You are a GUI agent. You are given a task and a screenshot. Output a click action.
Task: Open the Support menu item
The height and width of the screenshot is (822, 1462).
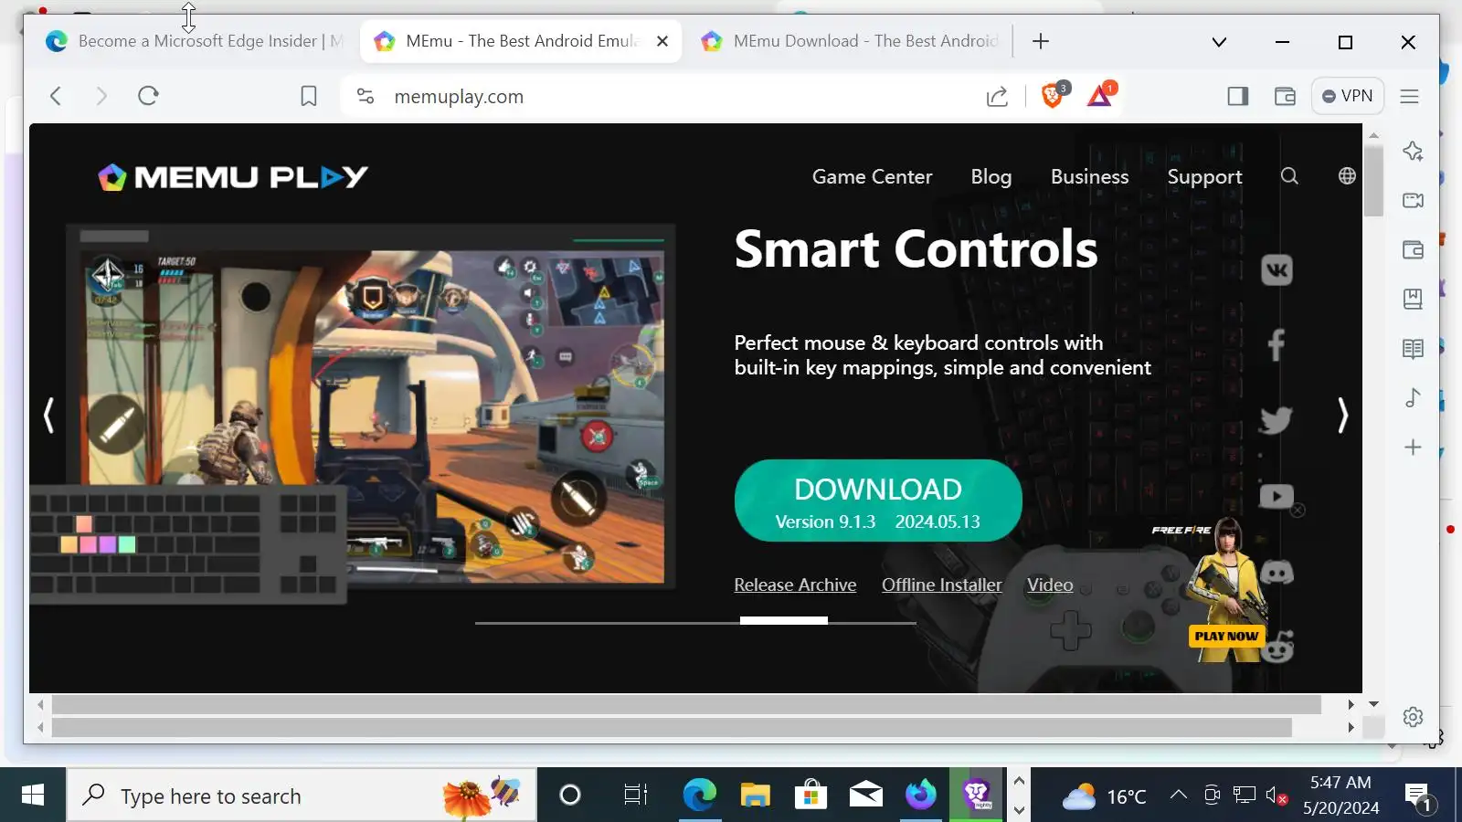[x=1204, y=177]
